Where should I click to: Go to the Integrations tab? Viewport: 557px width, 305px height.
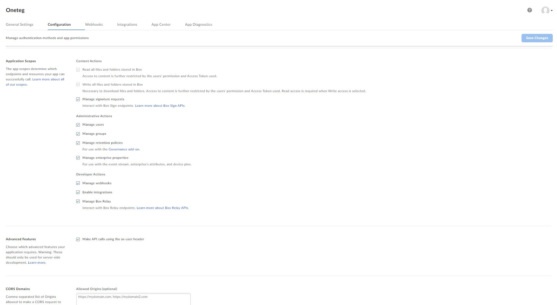pos(127,24)
